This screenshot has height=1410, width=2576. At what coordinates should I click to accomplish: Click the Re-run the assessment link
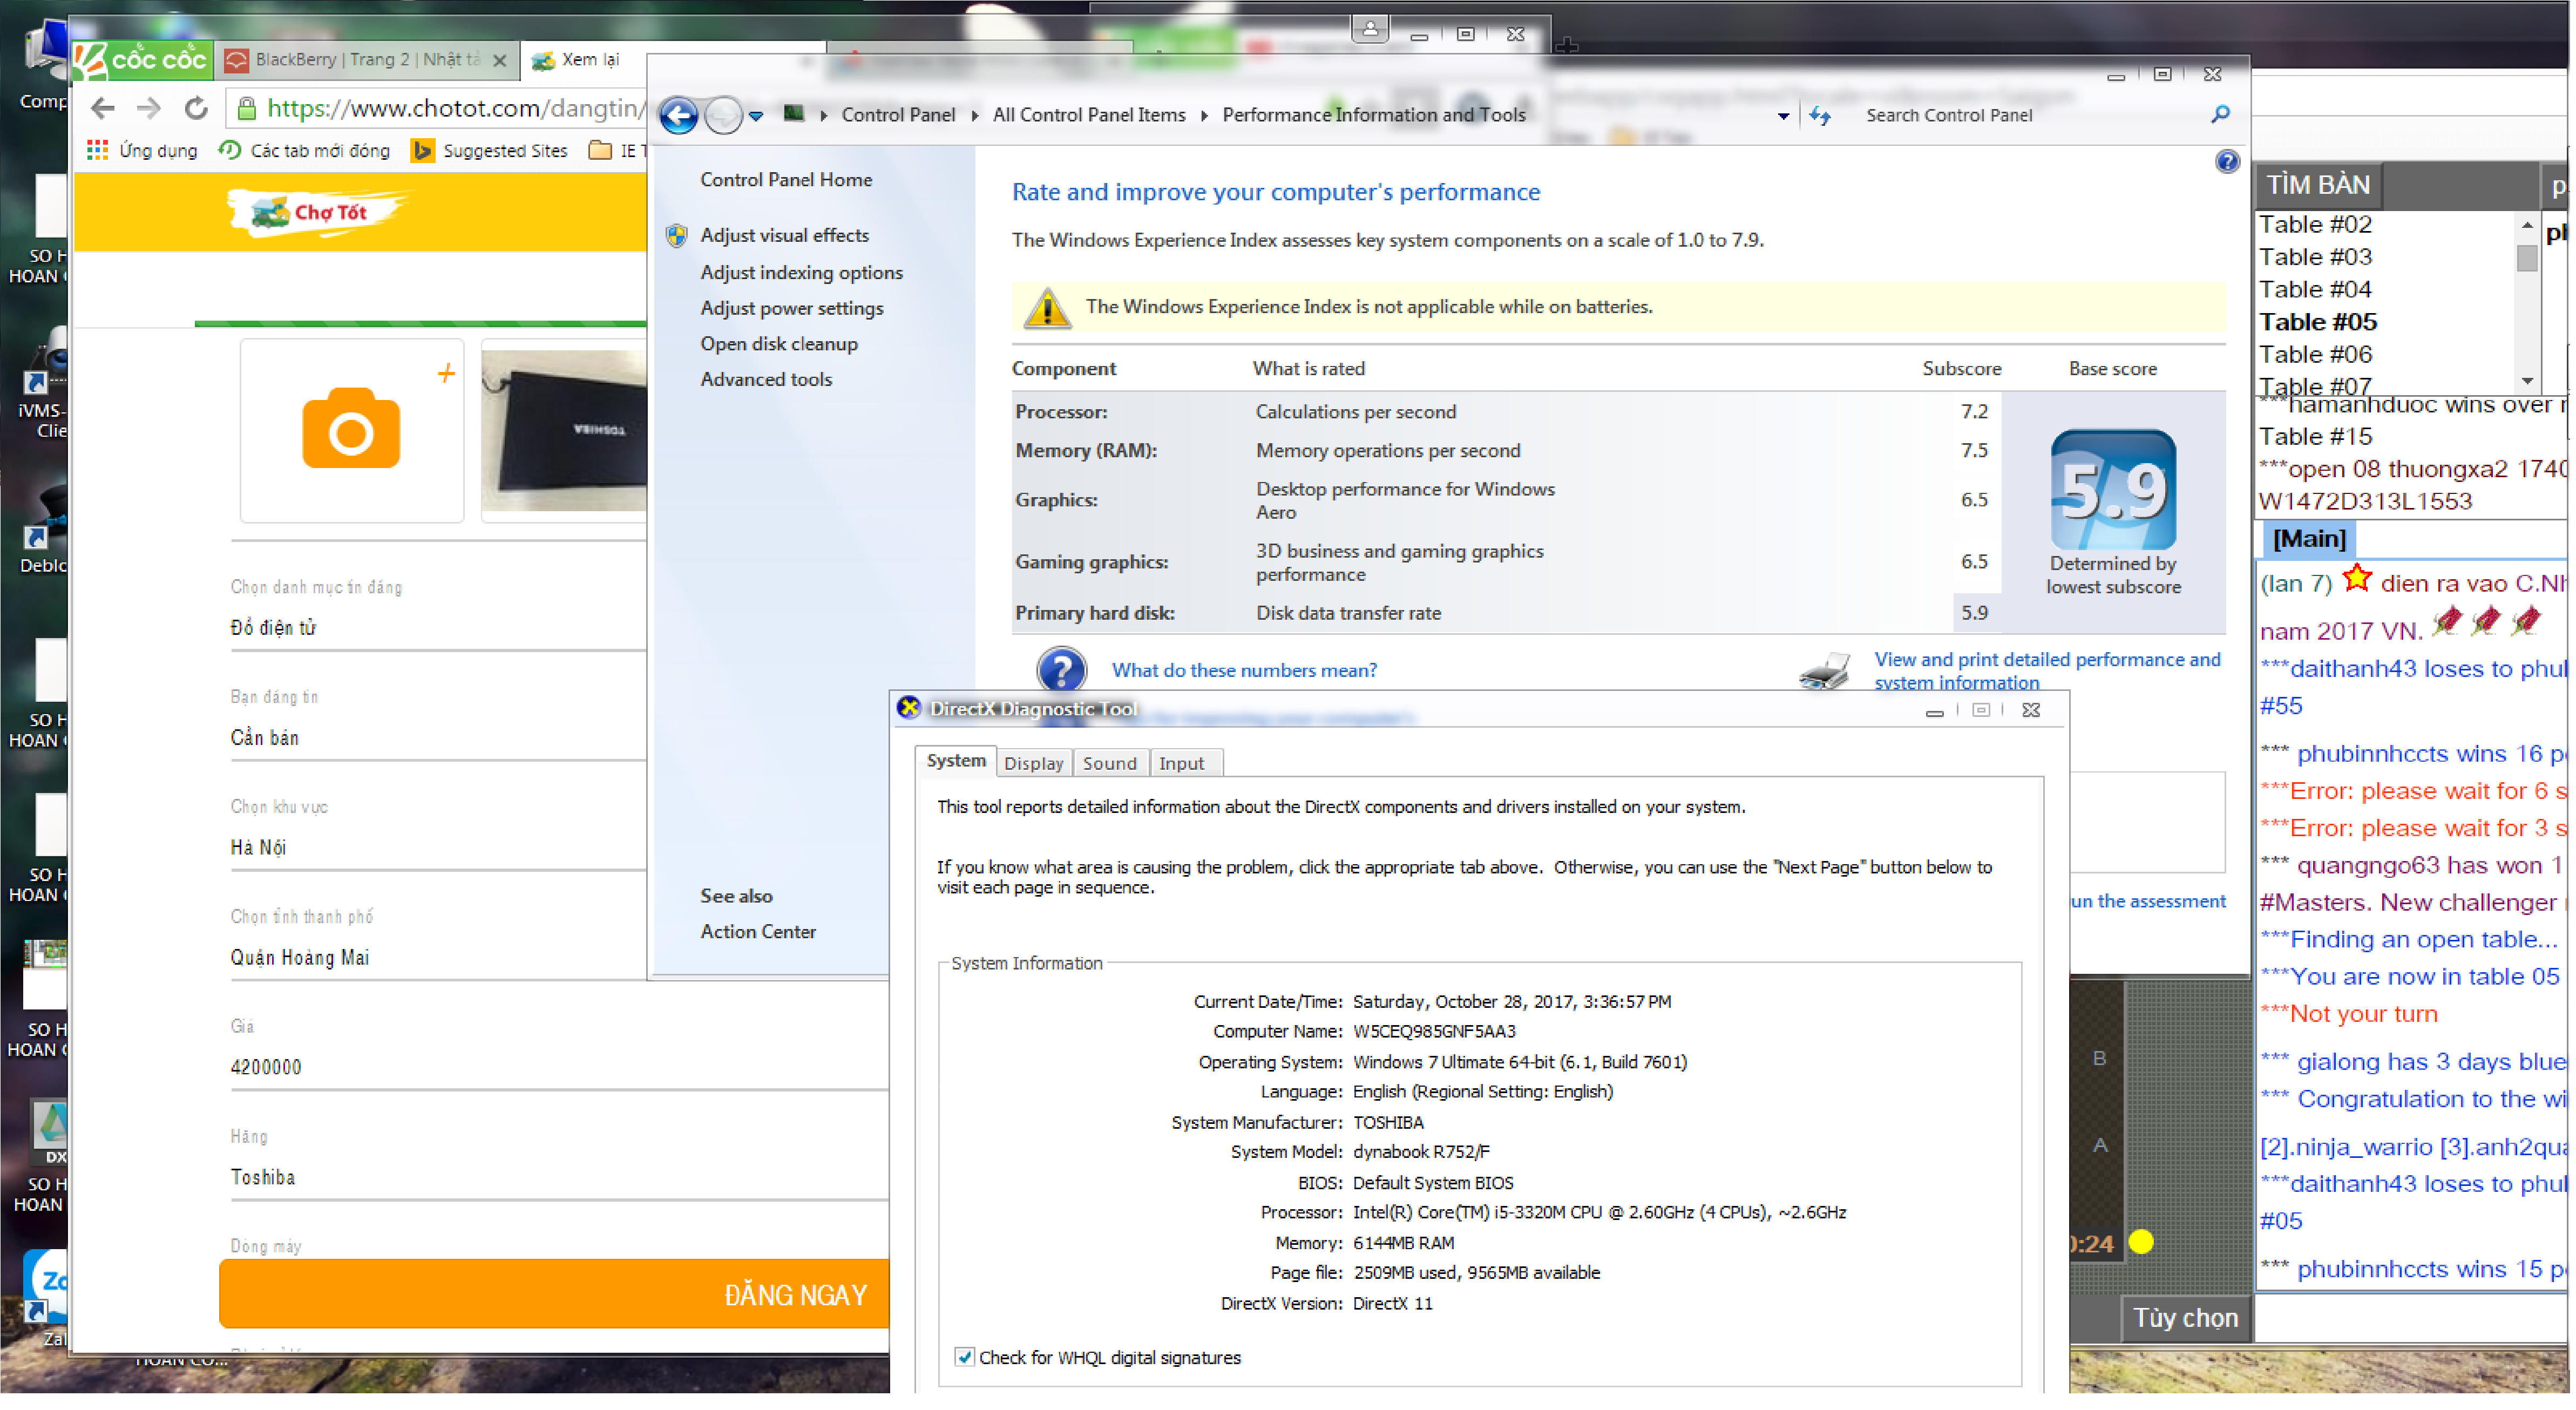pyautogui.click(x=2148, y=902)
